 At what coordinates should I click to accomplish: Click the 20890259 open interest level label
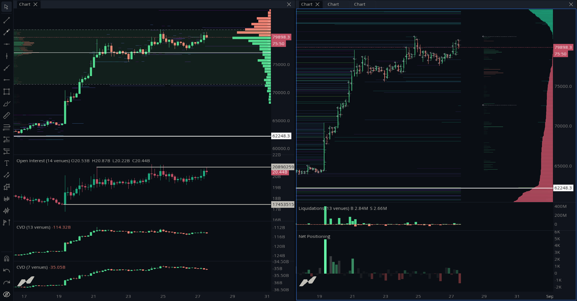point(283,167)
